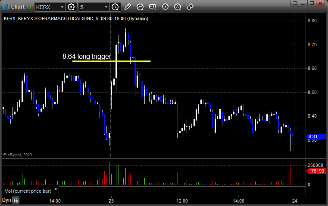Close the chart window
This screenshot has height=206, width=328.
[321, 3]
